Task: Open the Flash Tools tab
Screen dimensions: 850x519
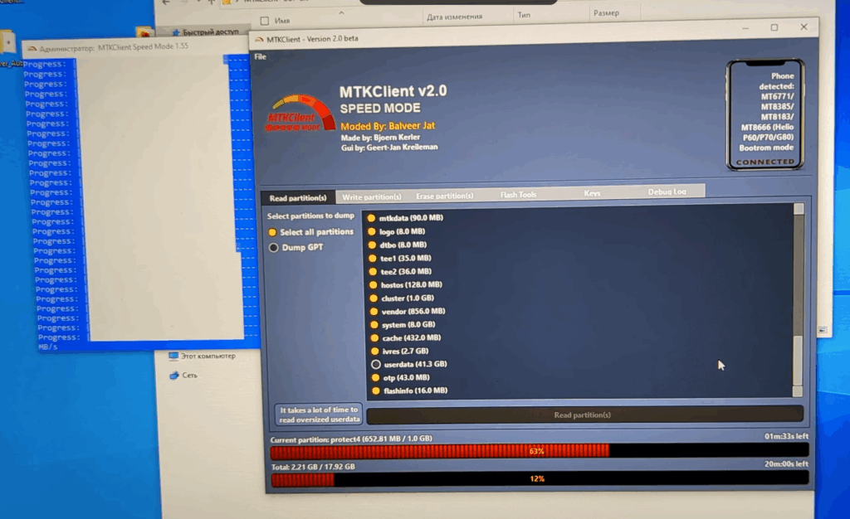Action: pyautogui.click(x=518, y=195)
